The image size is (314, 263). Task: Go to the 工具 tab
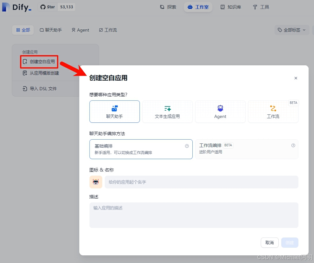261,7
